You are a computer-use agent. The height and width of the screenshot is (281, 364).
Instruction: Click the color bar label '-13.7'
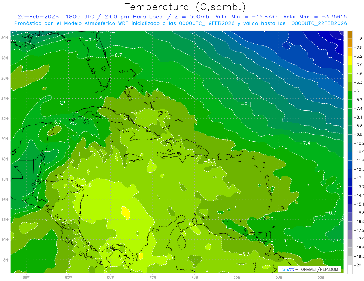[359, 187]
